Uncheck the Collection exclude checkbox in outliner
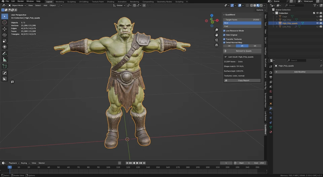Screen dimensions: 323x177 pyautogui.click(x=314, y=13)
